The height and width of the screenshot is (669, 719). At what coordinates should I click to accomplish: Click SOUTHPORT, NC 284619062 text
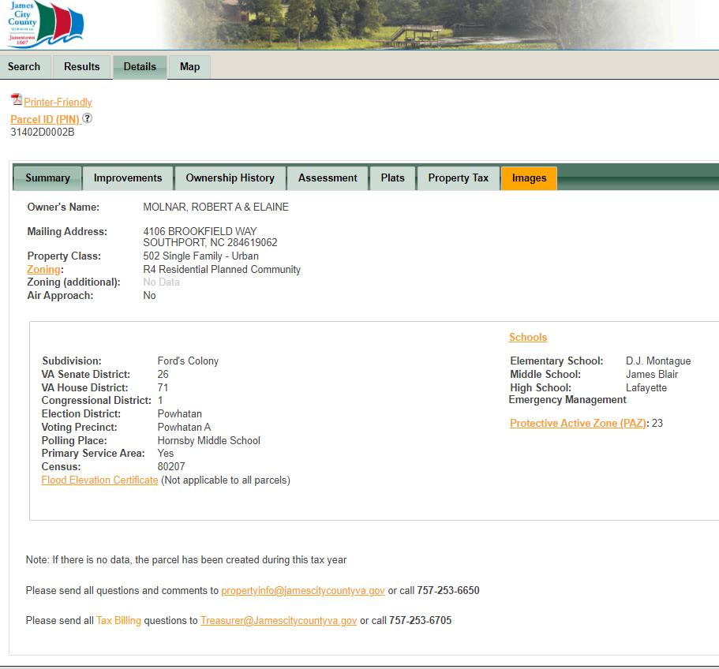210,242
